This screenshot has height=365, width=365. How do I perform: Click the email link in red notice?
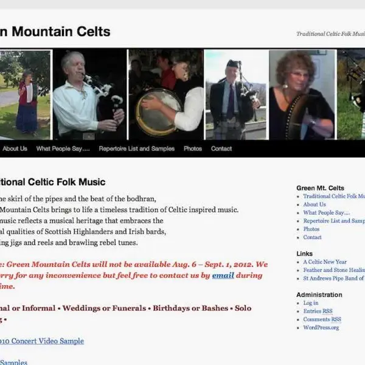point(223,276)
